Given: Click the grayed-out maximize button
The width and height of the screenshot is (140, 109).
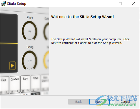Looking at the screenshot, I should 120,4.
